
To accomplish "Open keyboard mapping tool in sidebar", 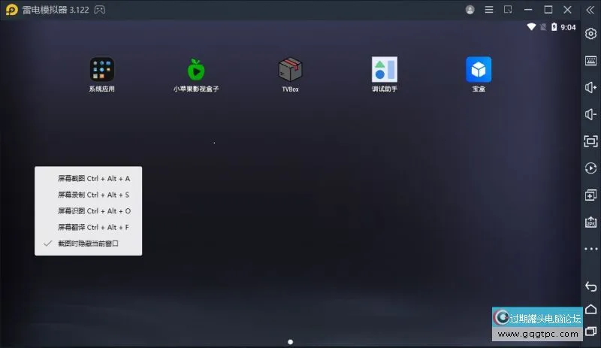I will (590, 61).
